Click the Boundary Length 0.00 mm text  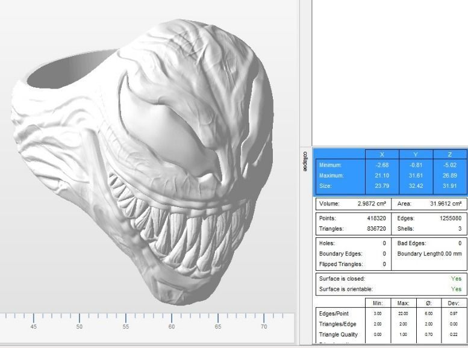(x=429, y=253)
